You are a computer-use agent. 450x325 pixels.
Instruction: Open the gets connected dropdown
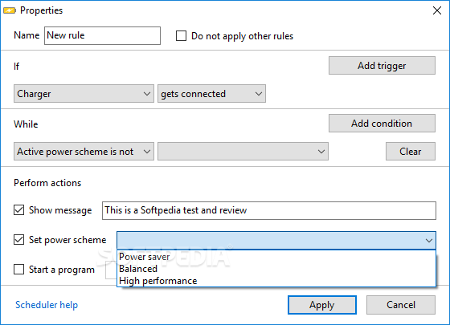tap(211, 93)
